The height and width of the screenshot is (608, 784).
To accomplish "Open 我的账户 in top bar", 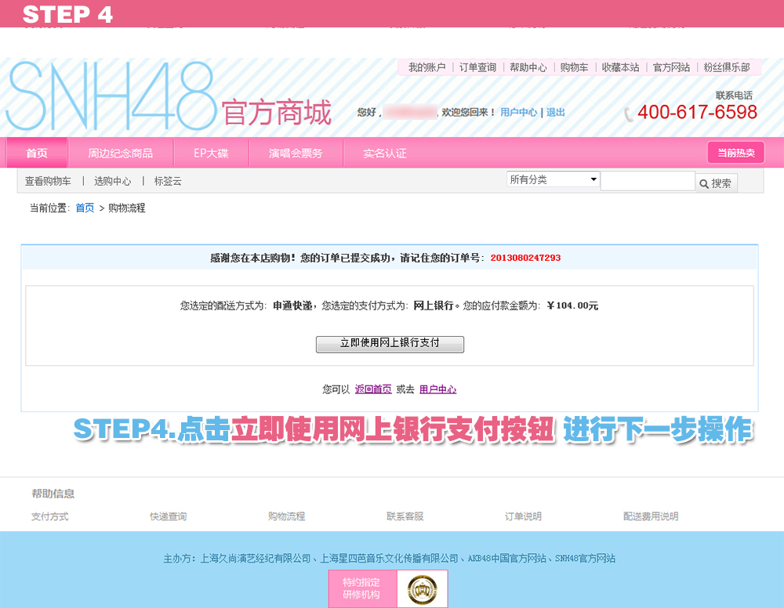I will (426, 67).
